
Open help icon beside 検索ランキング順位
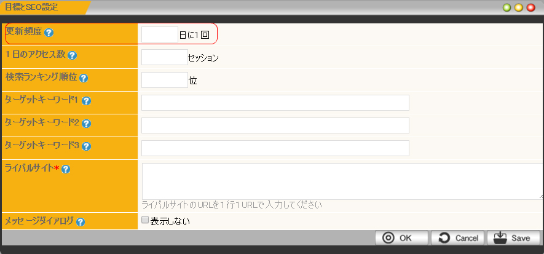[x=84, y=78]
